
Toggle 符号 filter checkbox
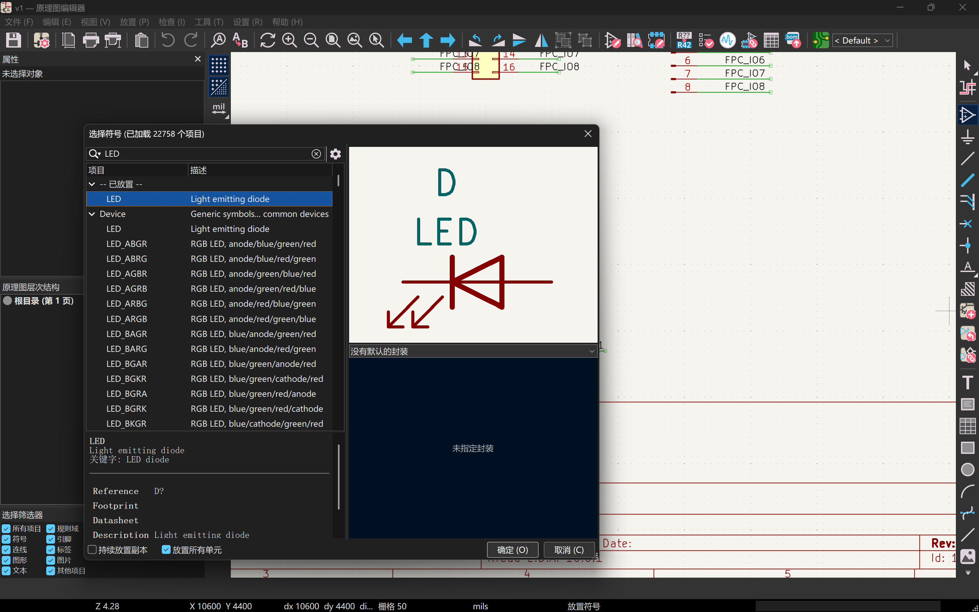click(6, 539)
